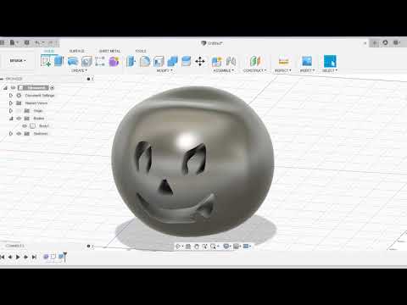Select the first feature in the timeline
The height and width of the screenshot is (305, 407).
46,257
